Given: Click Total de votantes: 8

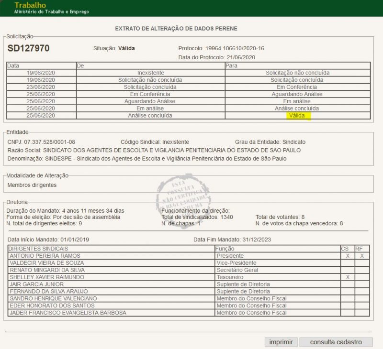Looking at the screenshot, I should point(280,217).
